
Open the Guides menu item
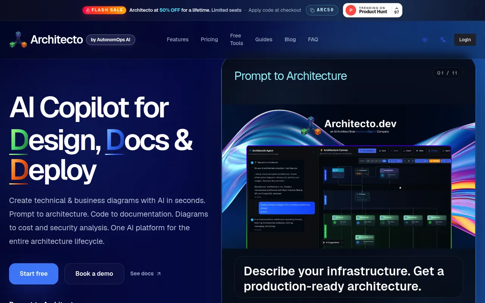(264, 39)
